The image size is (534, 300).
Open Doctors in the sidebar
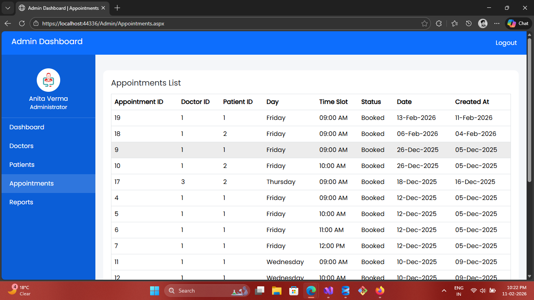click(x=22, y=146)
